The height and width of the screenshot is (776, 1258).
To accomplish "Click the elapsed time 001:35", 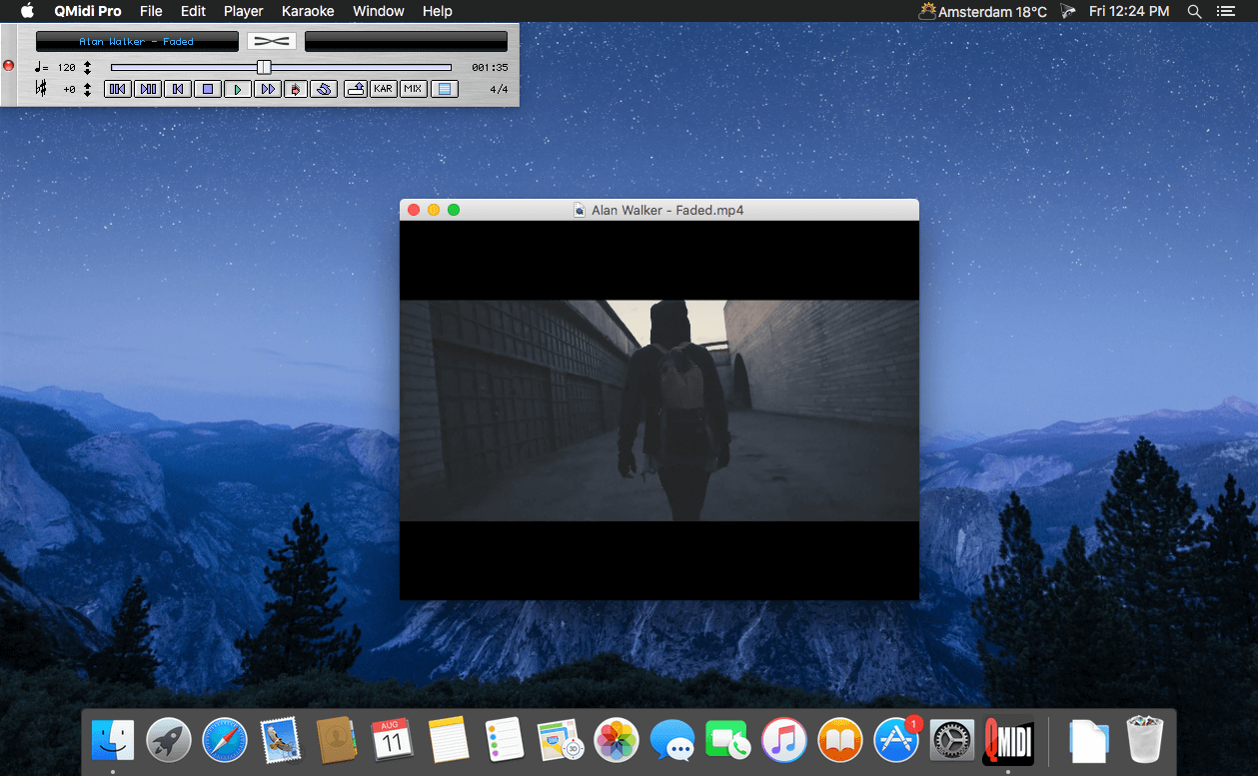I will click(x=490, y=68).
